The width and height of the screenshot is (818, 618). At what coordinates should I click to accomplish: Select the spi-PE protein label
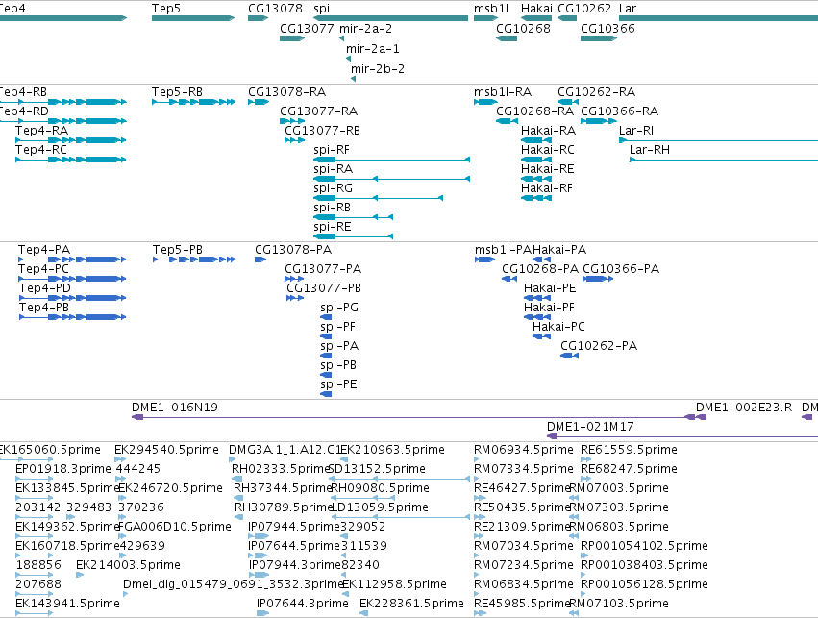tap(338, 384)
